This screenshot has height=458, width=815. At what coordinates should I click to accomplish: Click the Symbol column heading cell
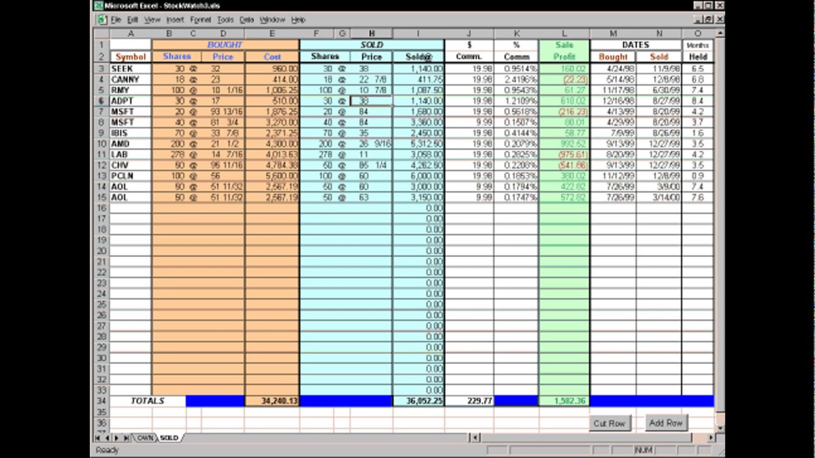131,57
